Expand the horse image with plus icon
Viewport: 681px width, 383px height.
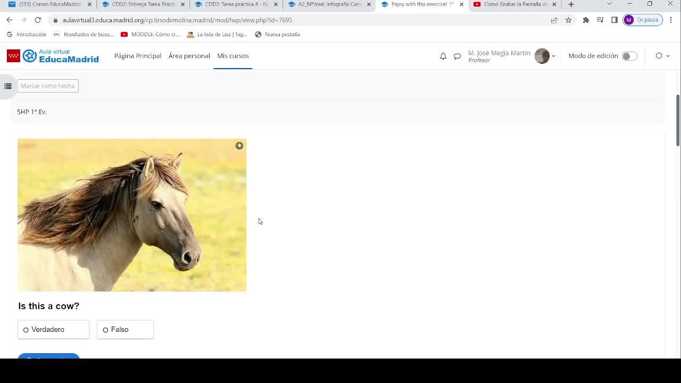tap(239, 146)
